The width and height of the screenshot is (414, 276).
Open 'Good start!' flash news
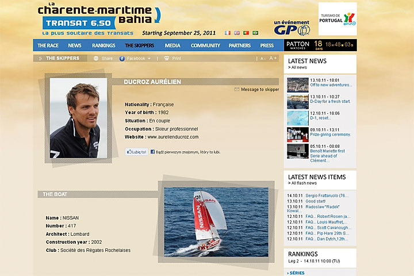(x=316, y=201)
